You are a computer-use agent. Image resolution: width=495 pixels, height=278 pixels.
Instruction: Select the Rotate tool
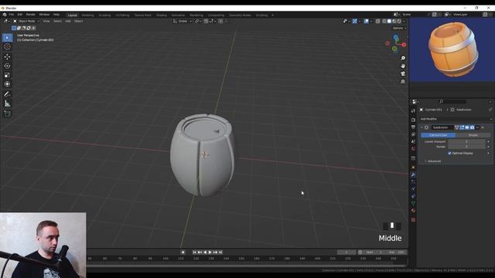7,66
